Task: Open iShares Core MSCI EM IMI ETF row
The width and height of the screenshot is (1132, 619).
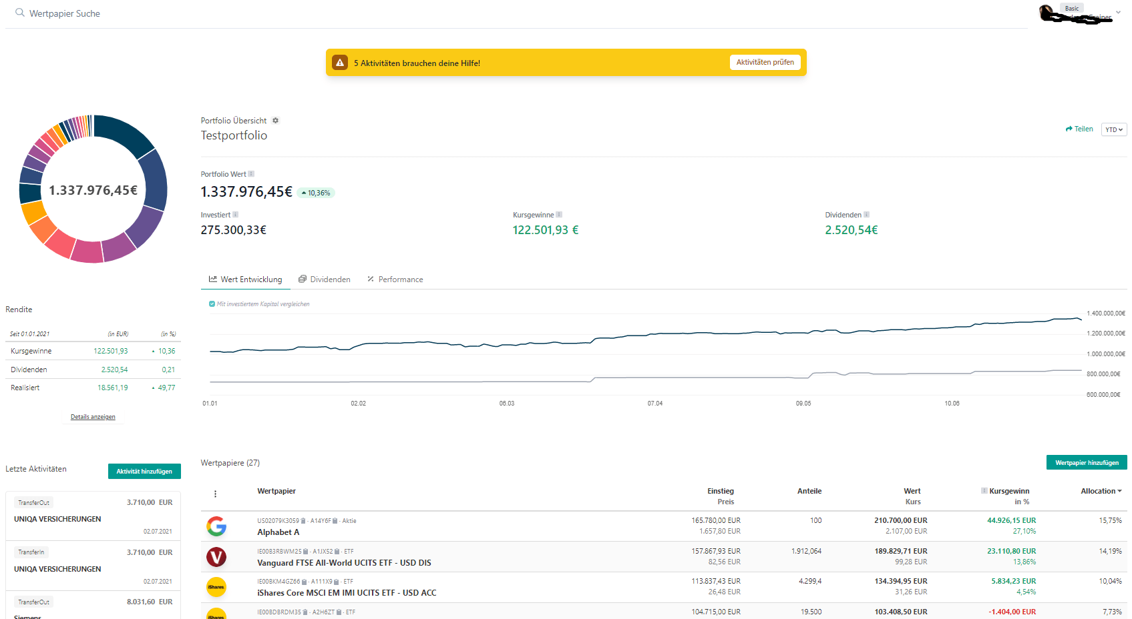Action: (x=664, y=587)
